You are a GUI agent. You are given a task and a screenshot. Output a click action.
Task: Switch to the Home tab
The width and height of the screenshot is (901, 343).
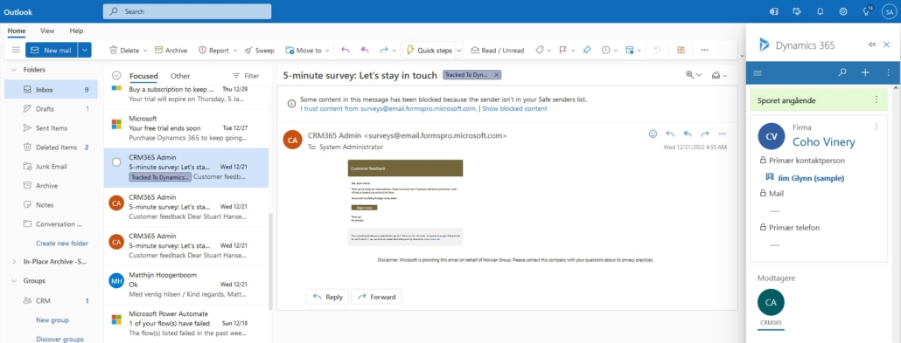(16, 31)
